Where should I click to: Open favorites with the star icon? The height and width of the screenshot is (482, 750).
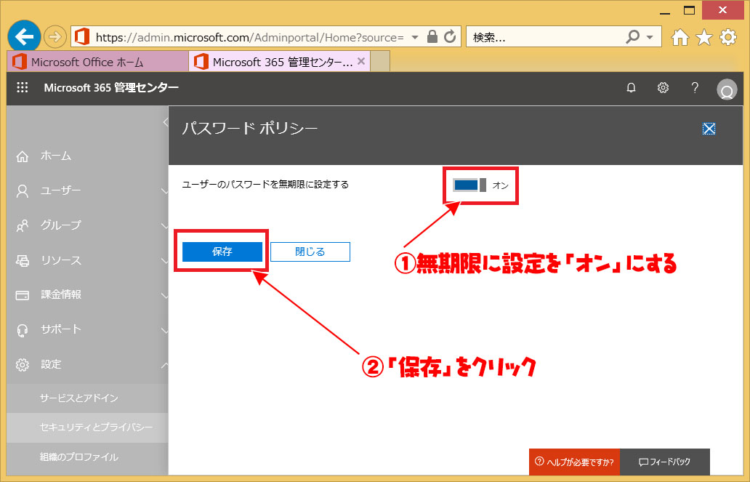704,37
